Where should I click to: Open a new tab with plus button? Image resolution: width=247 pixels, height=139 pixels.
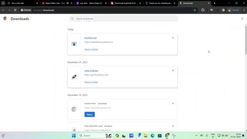pyautogui.click(x=215, y=3)
